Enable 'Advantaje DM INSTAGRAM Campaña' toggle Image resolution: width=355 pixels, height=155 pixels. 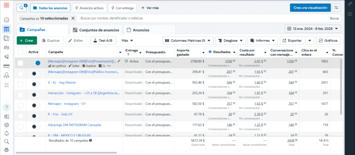36,127
